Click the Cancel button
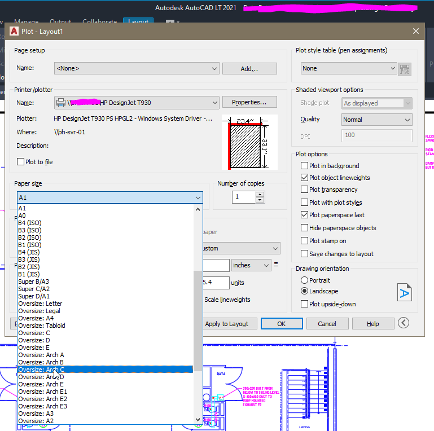Viewport: 434px width, 431px height. [327, 324]
